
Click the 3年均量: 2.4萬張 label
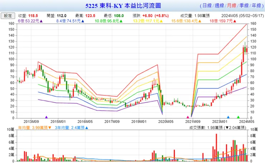click(x=69, y=128)
